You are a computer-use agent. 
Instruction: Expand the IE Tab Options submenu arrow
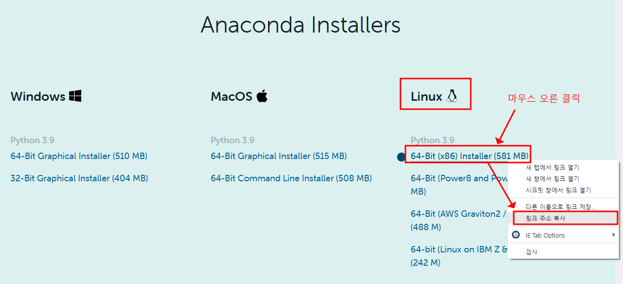point(614,235)
